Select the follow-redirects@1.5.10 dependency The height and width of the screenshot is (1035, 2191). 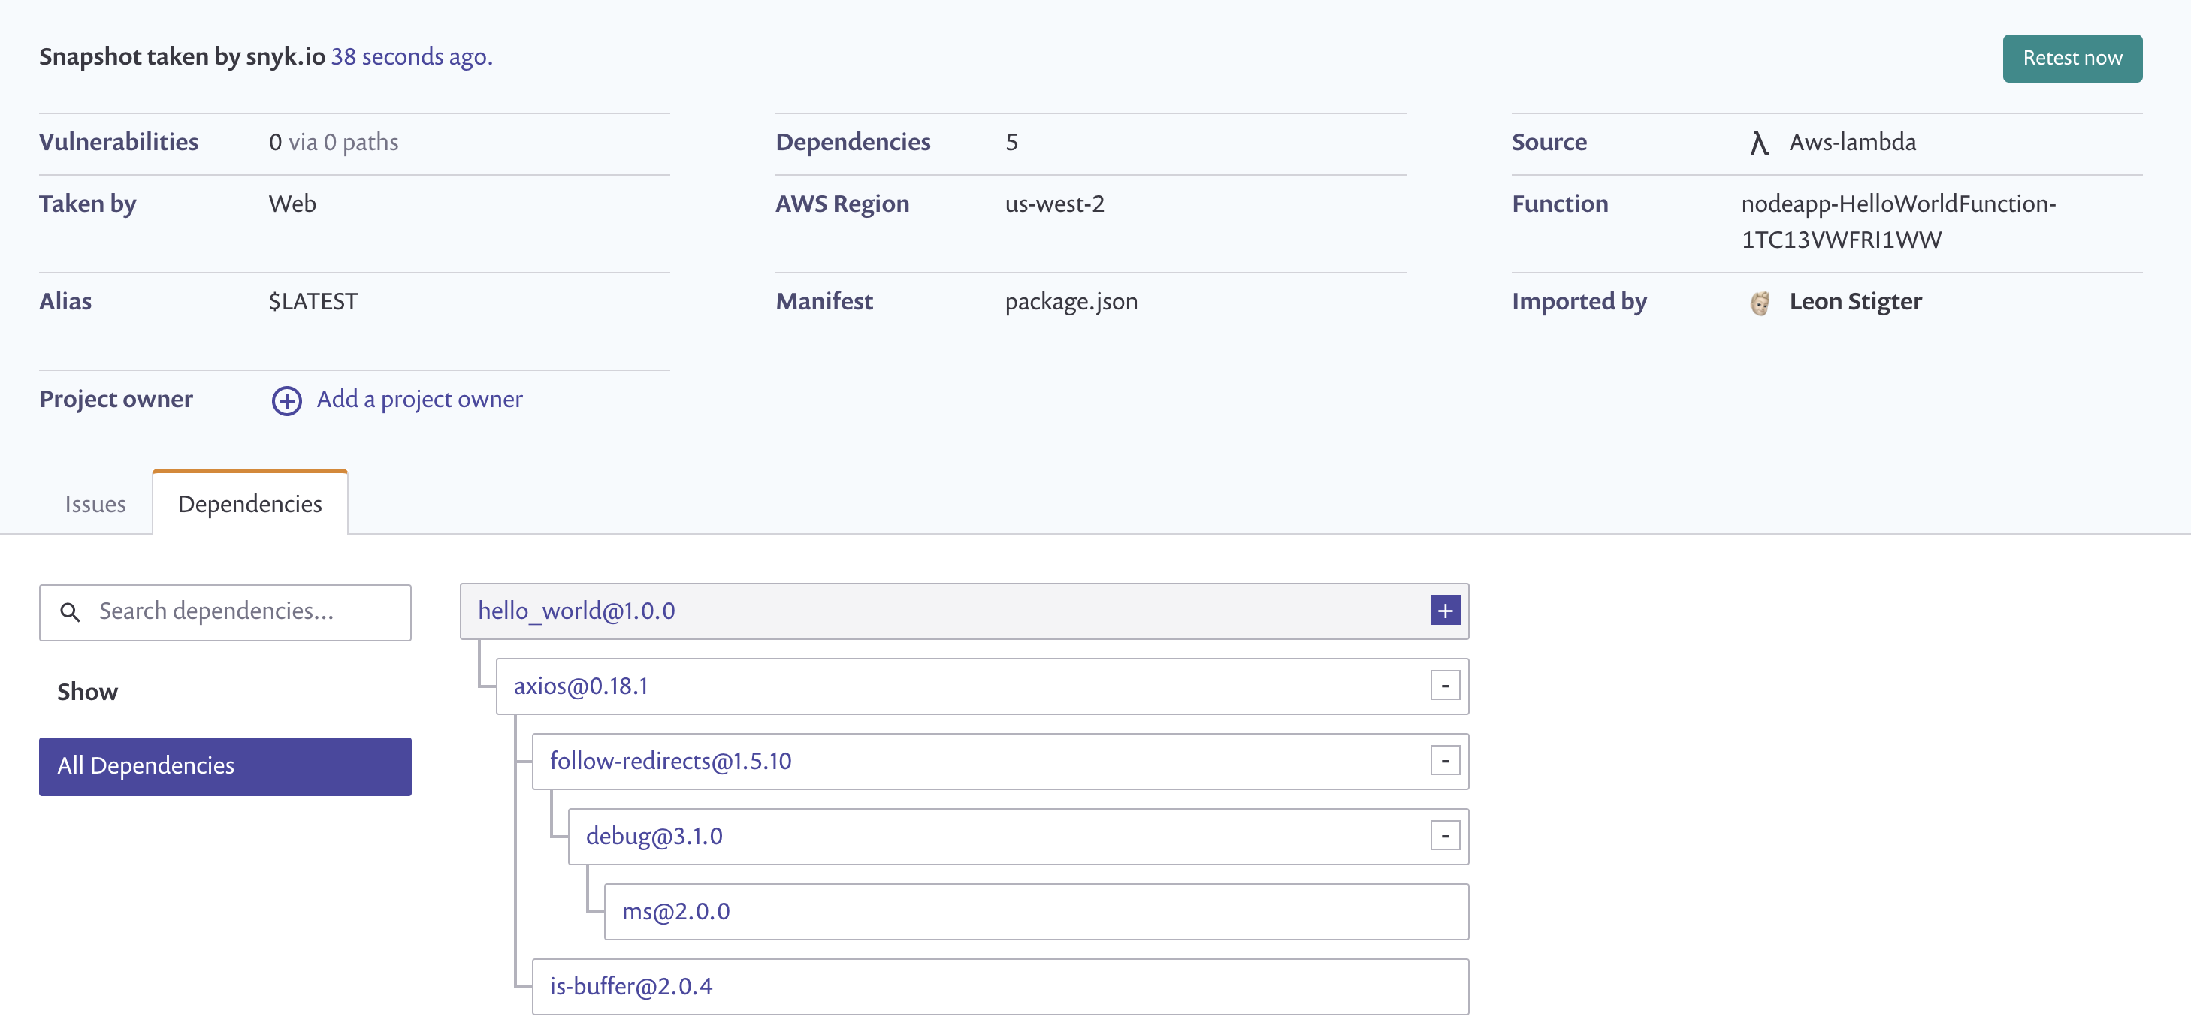670,760
